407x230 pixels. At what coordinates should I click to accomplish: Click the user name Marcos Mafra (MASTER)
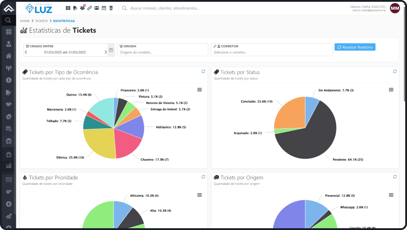coord(368,7)
